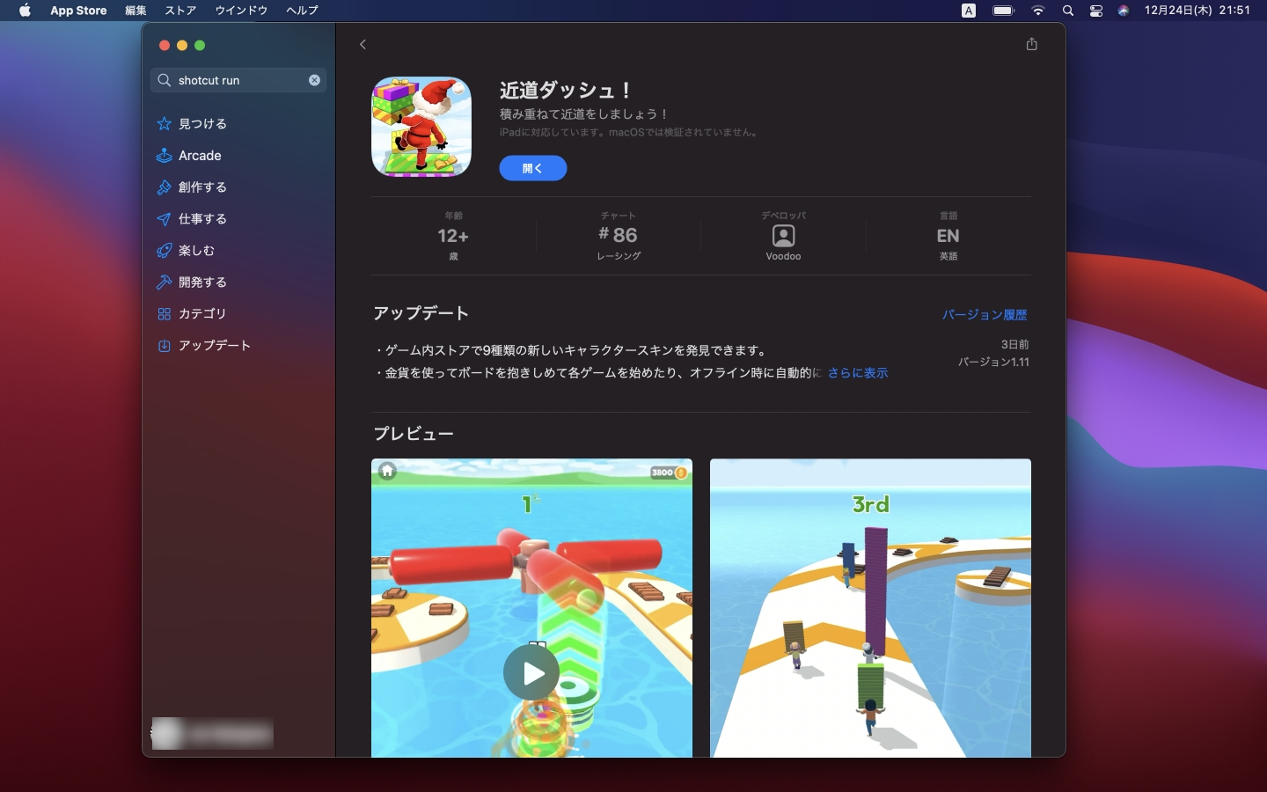Open the App Store menu
Screen dimensions: 1267x792
78,11
